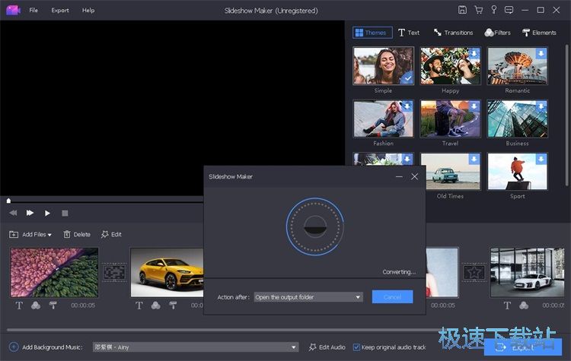Click the shopping cart purchase icon
Viewport: 571px width, 361px height.
(x=479, y=10)
